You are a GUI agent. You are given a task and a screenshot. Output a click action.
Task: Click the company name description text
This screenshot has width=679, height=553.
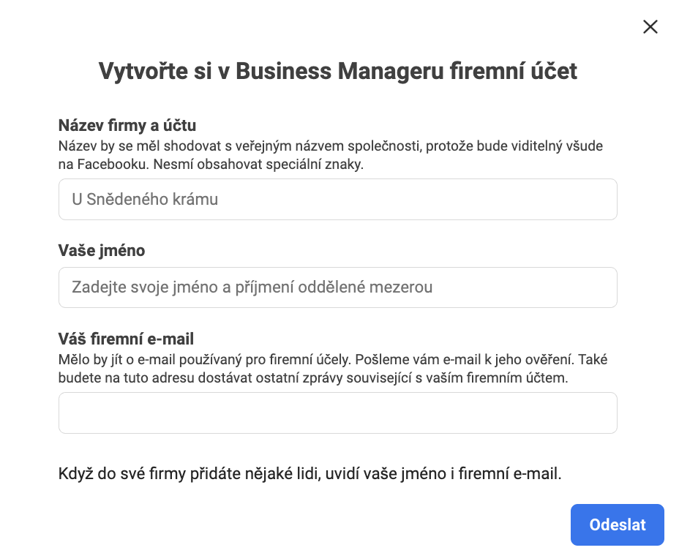(331, 155)
